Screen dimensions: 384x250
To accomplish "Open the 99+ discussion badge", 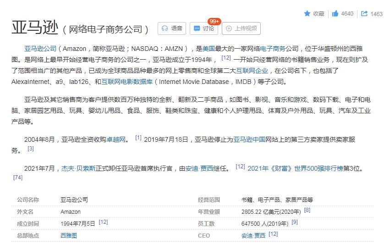I will coord(214,21).
